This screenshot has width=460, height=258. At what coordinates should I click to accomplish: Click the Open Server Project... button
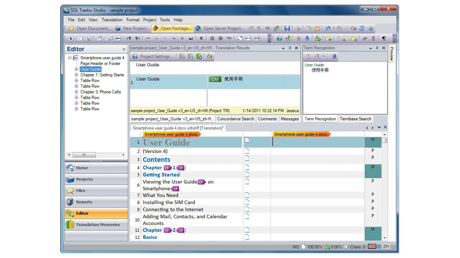[220, 28]
